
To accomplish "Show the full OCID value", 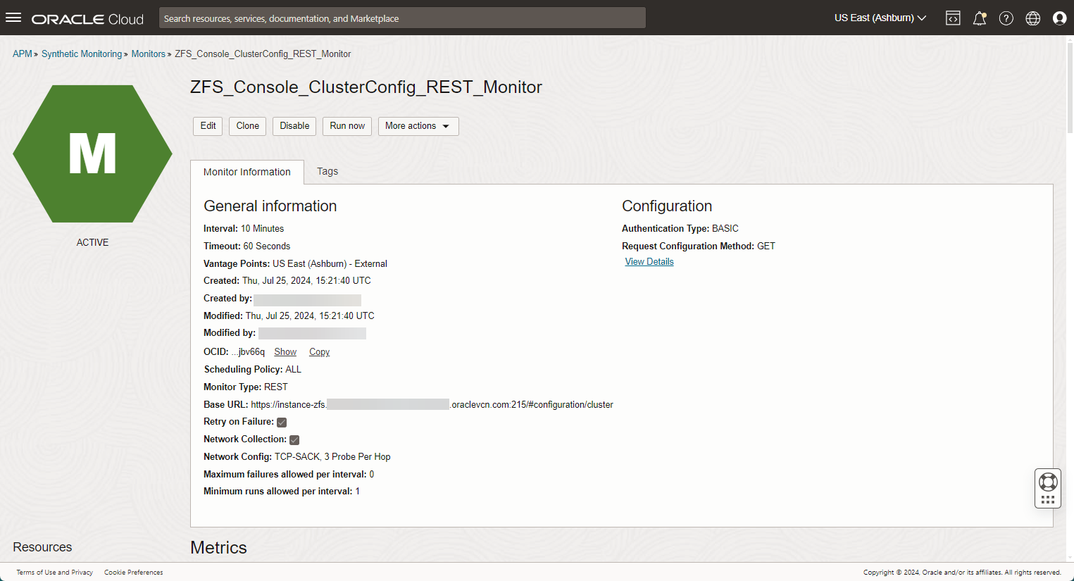I will pos(285,351).
